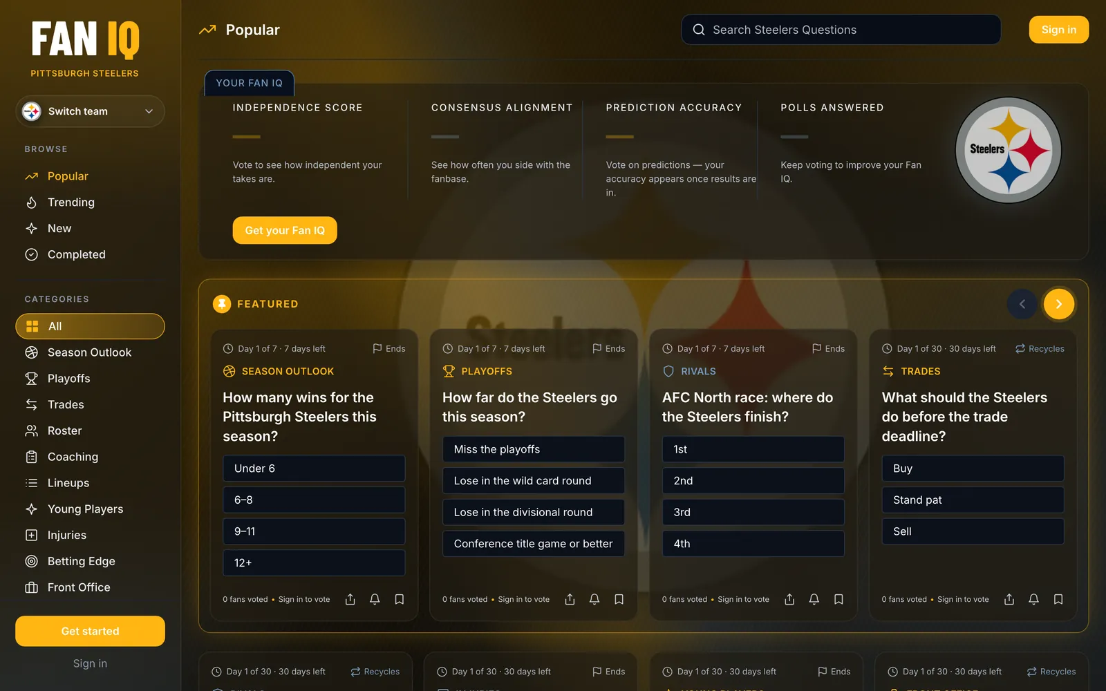
Task: Select the Your Fan IQ tab
Action: 250,83
